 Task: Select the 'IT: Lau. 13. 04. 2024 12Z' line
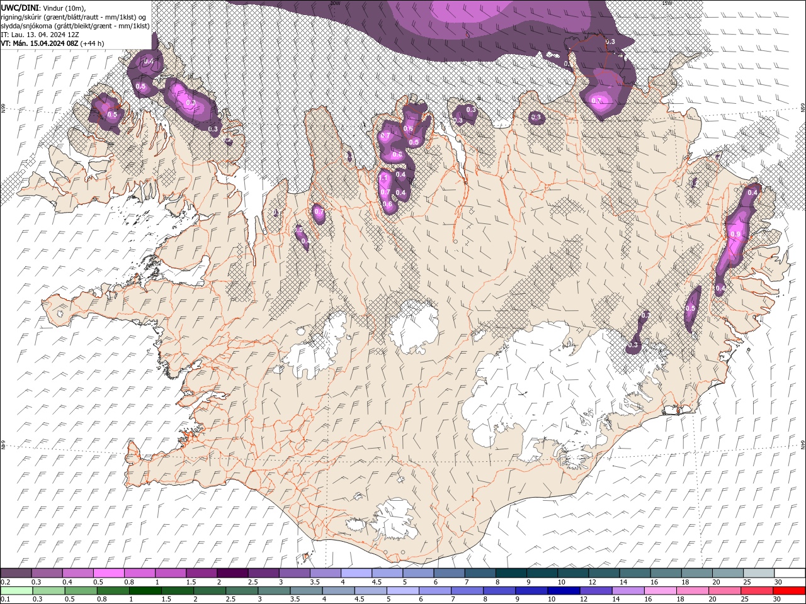[x=40, y=35]
